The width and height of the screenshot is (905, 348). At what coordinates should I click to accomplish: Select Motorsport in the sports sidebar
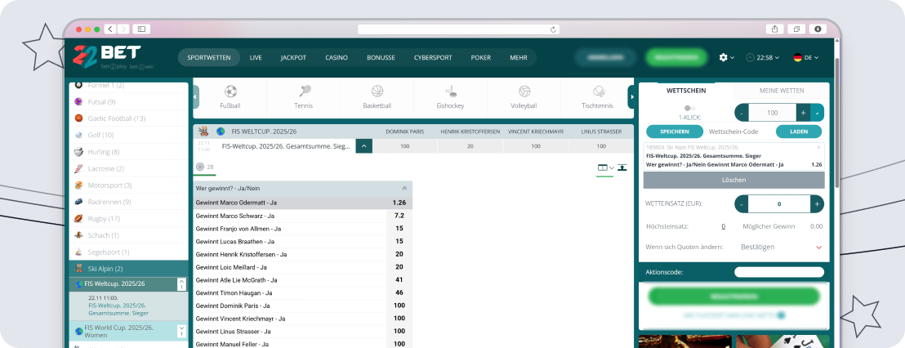tap(109, 185)
